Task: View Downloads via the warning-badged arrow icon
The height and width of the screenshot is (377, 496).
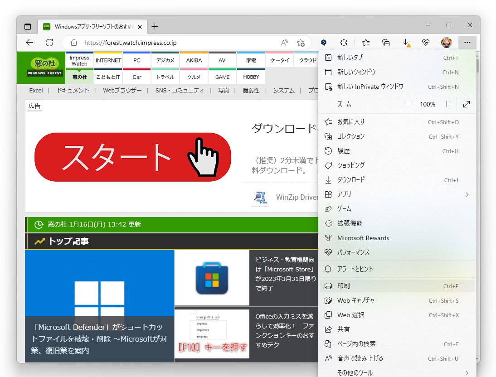Action: click(407, 42)
